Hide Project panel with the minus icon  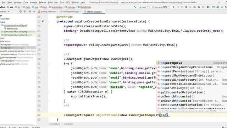34,11
